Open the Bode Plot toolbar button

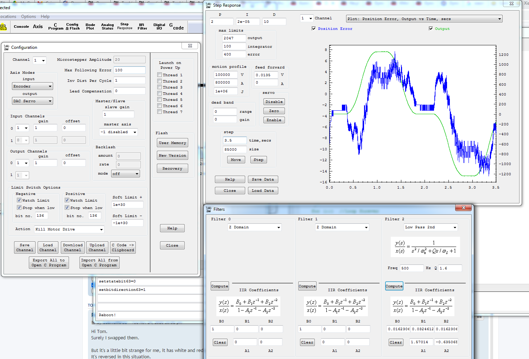[x=90, y=27]
